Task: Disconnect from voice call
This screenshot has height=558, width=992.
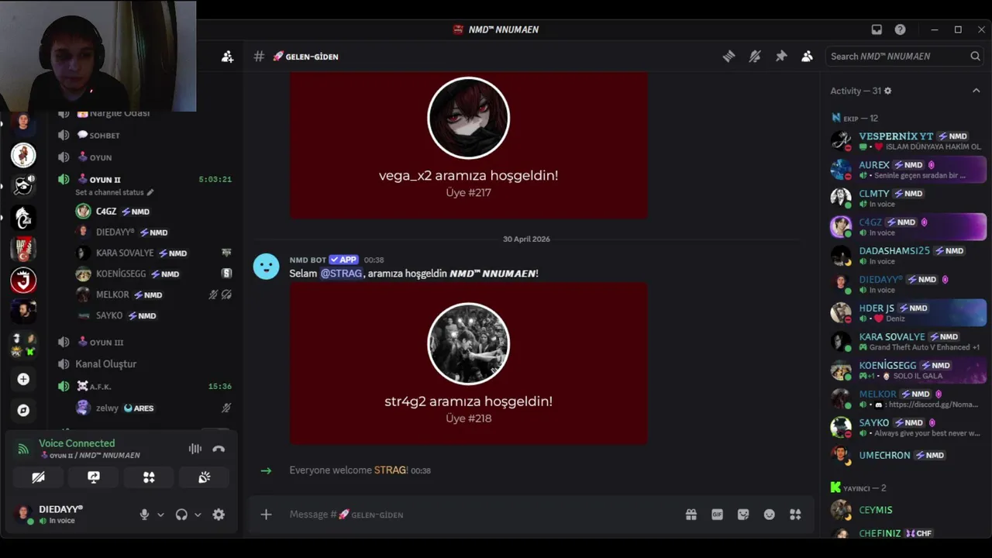Action: tap(219, 449)
